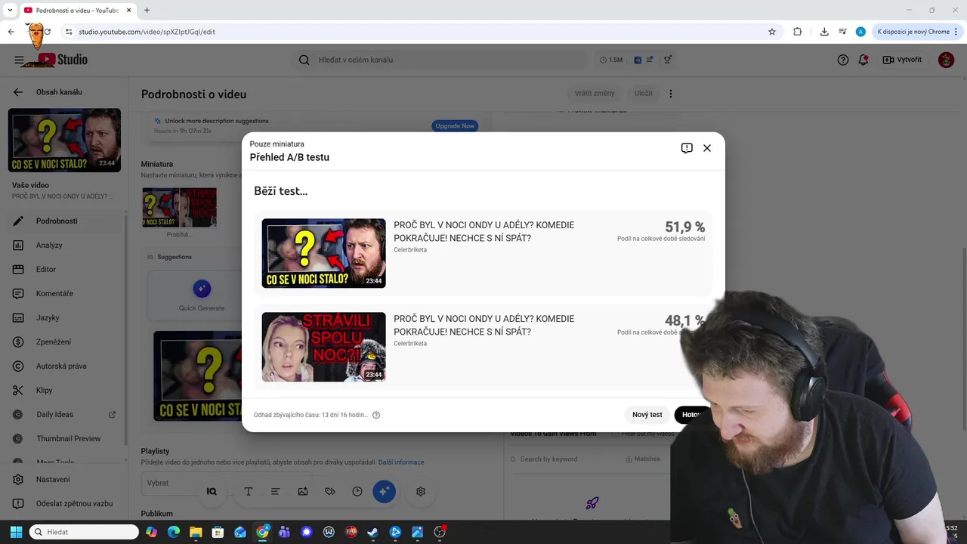The height and width of the screenshot is (544, 967).
Task: Open the Windows Start menu
Action: point(16,532)
